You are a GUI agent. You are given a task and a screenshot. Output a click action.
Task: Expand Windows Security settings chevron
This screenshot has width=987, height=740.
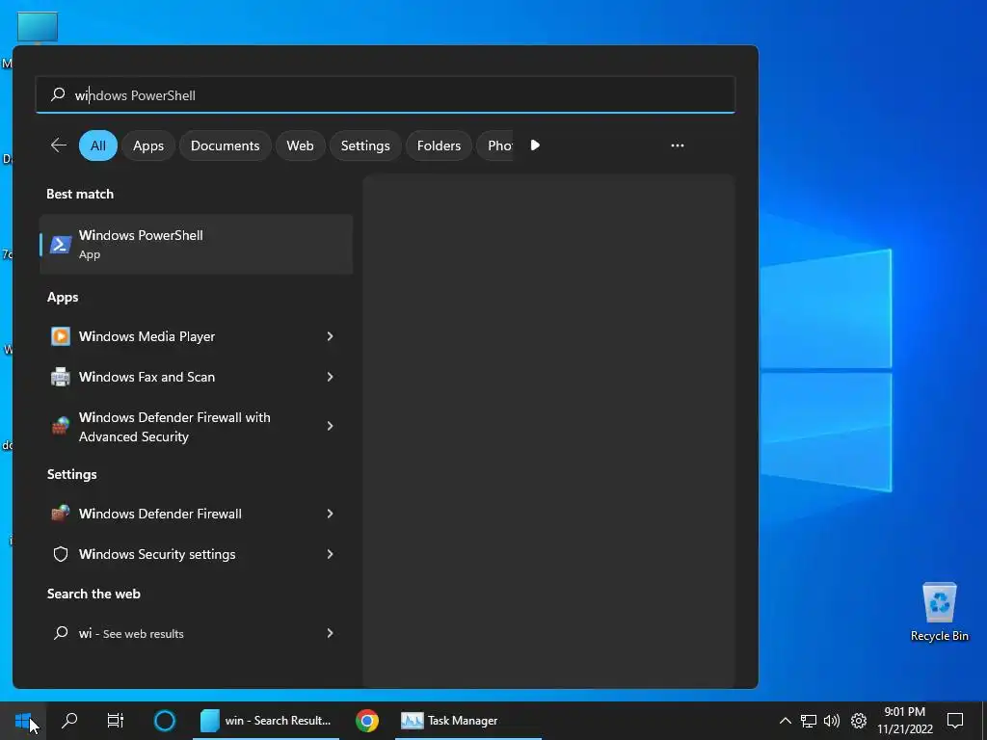click(330, 554)
